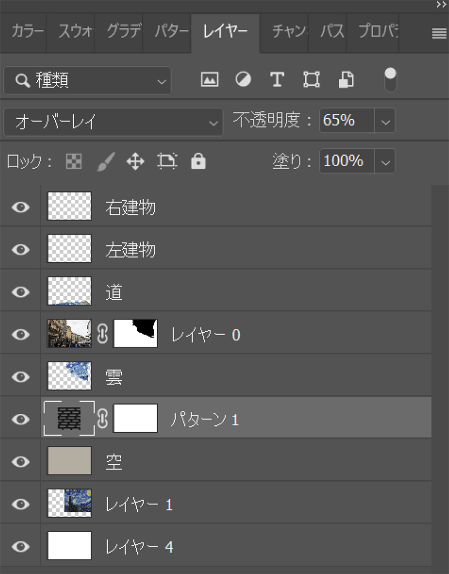Select the レイヤー 1 Starry Night thumbnail
This screenshot has height=574, width=449.
[69, 503]
